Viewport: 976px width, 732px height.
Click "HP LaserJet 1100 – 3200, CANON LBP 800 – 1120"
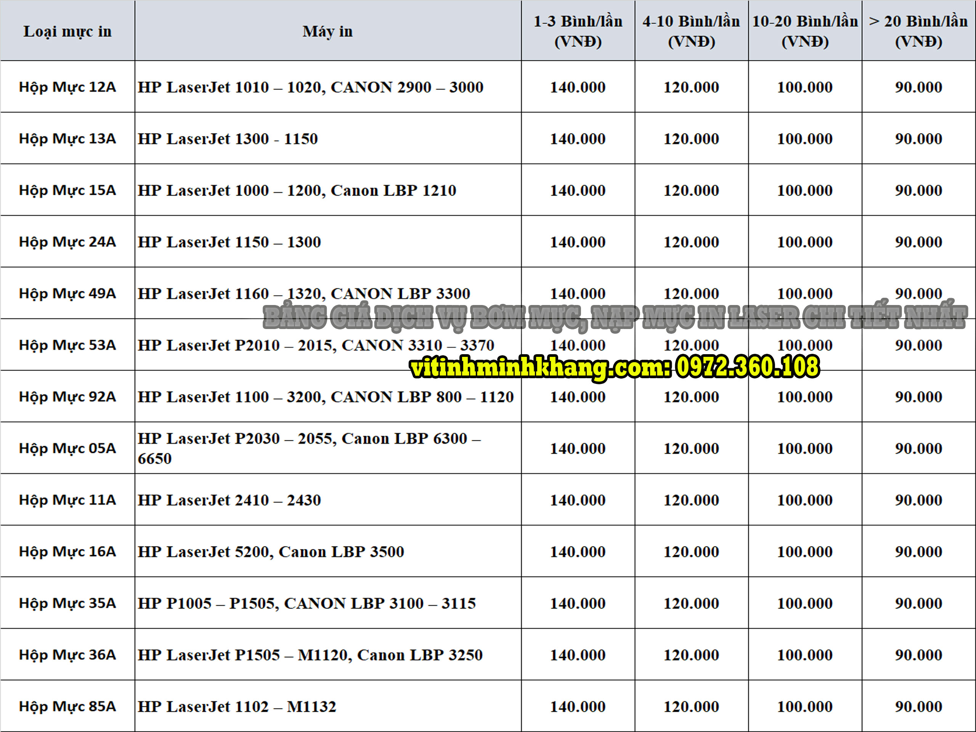pyautogui.click(x=326, y=396)
